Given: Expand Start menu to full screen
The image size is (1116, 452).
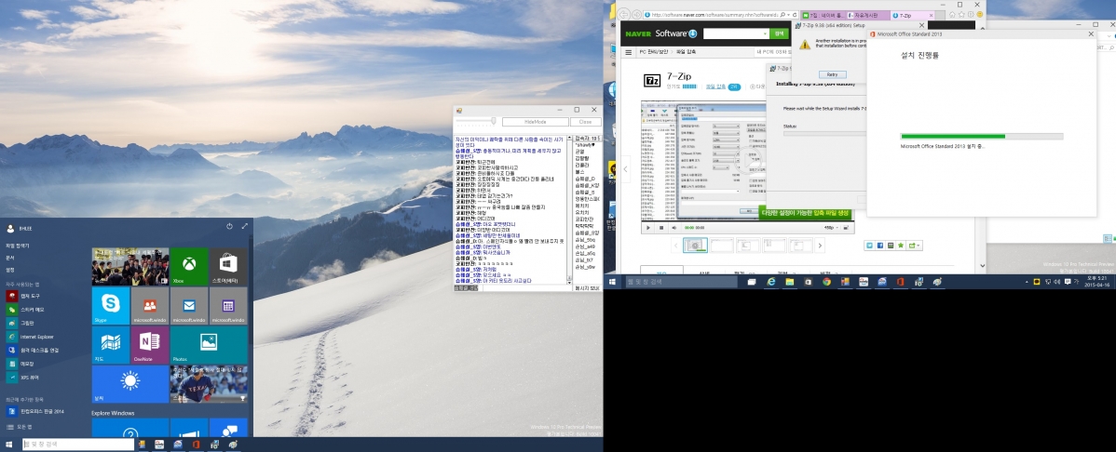Looking at the screenshot, I should point(245,226).
